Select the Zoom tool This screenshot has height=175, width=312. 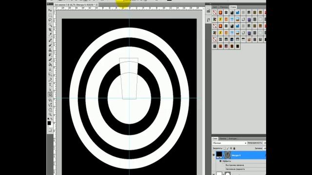pyautogui.click(x=50, y=115)
